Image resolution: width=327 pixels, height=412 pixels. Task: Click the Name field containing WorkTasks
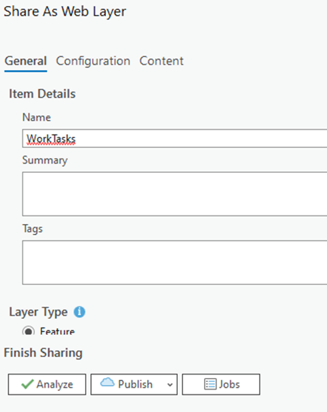[x=175, y=138]
